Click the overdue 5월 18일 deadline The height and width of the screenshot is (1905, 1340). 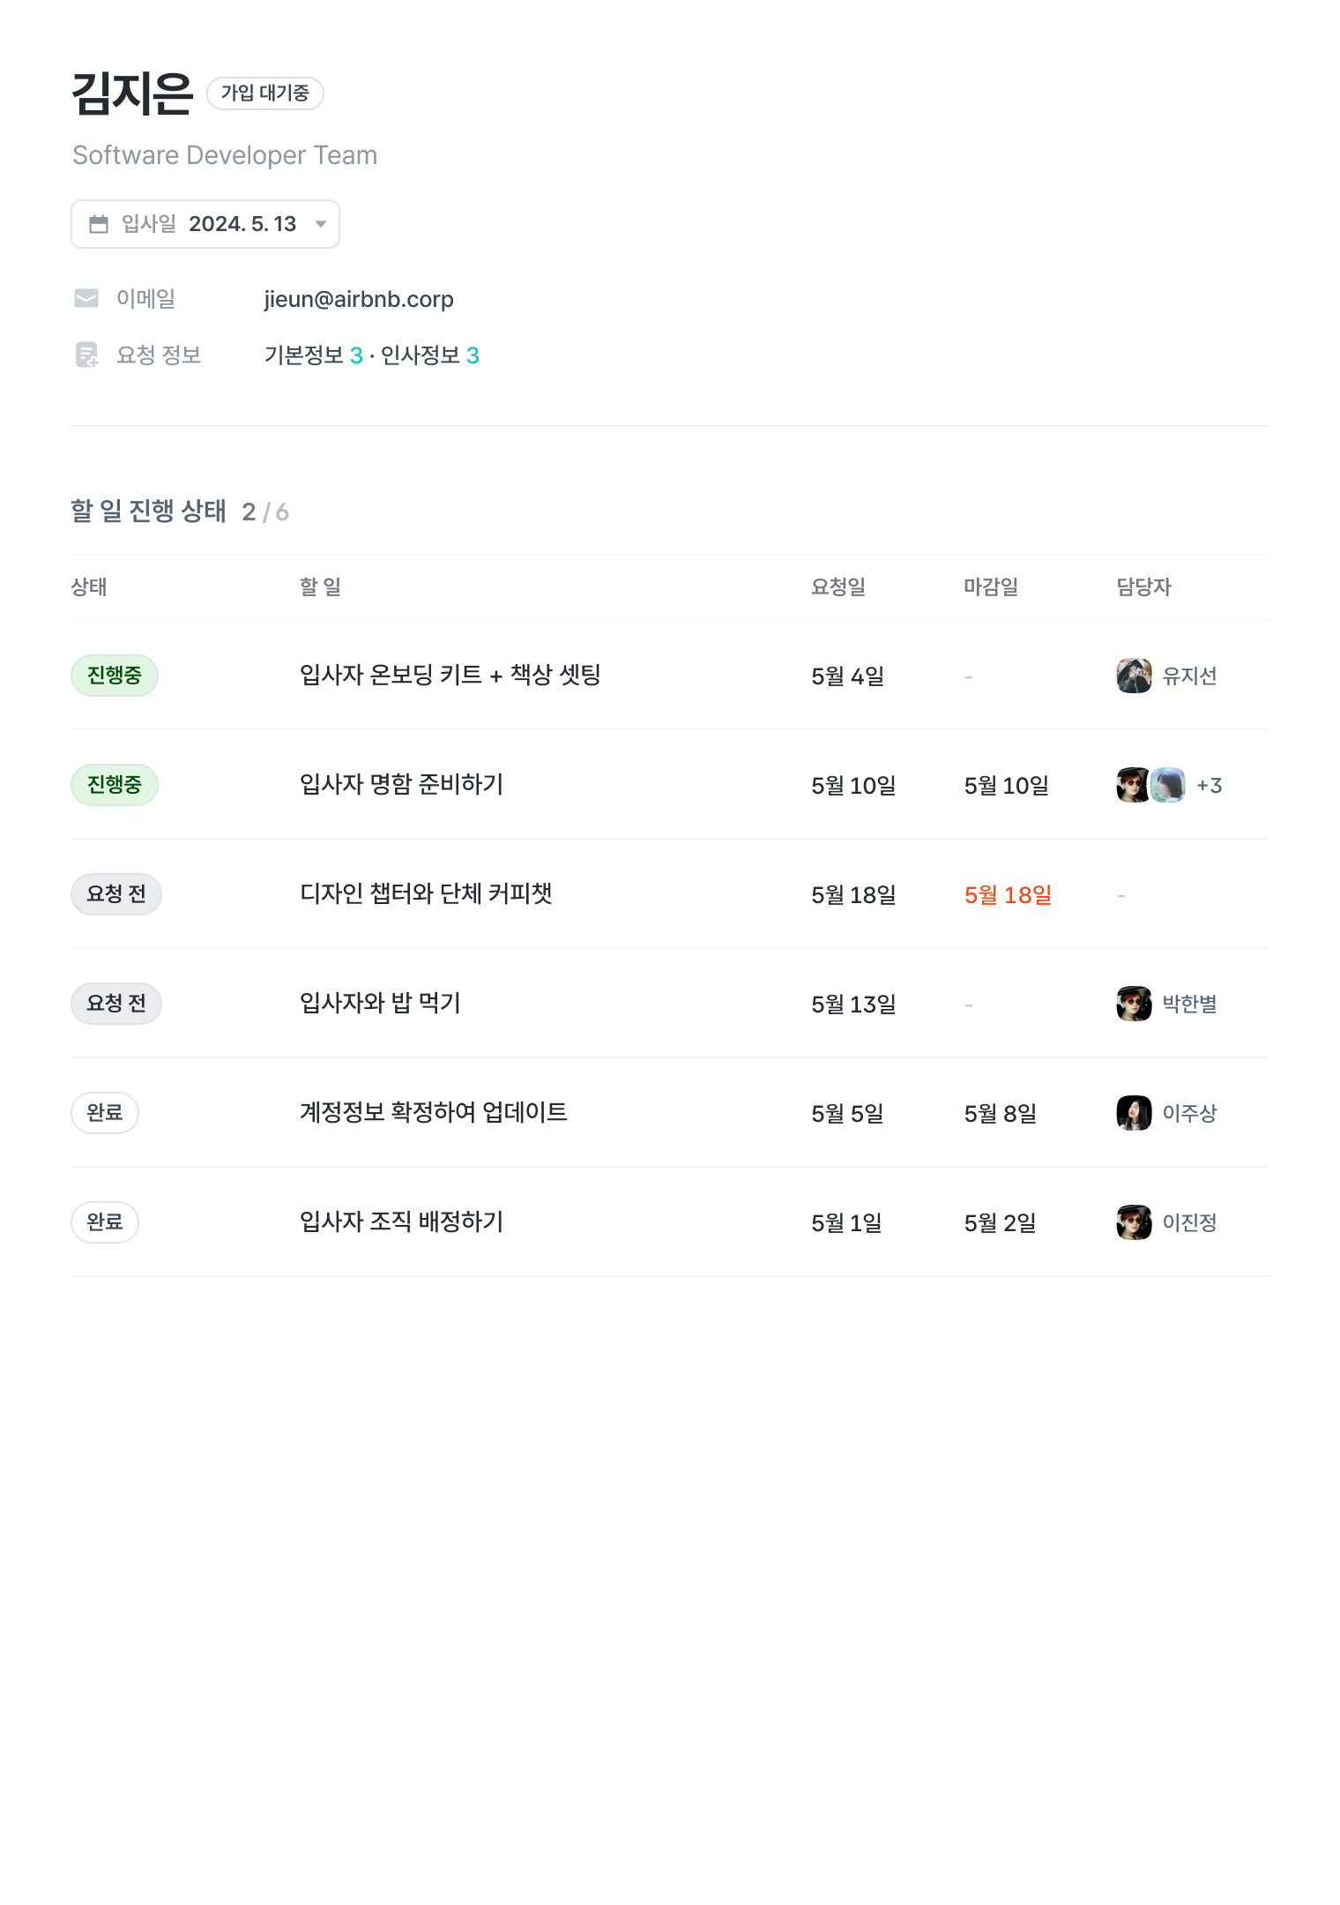(1008, 895)
